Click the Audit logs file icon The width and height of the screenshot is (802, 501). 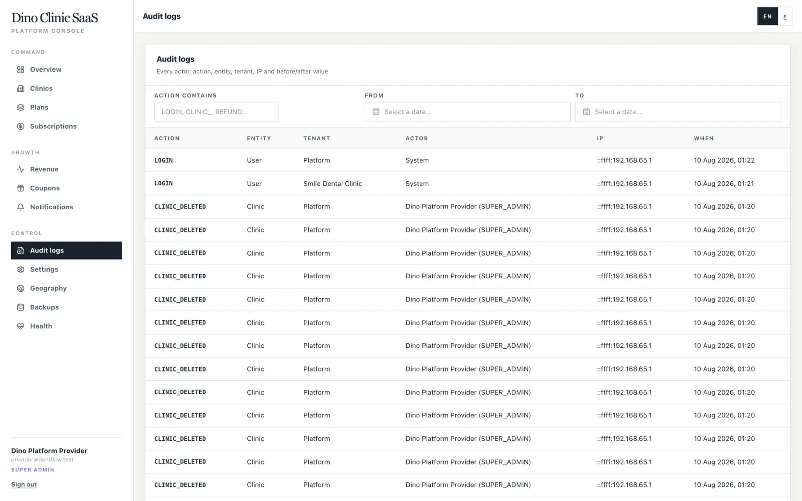click(20, 250)
